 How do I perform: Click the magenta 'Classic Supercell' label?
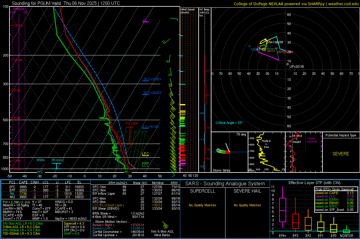click(x=311, y=140)
